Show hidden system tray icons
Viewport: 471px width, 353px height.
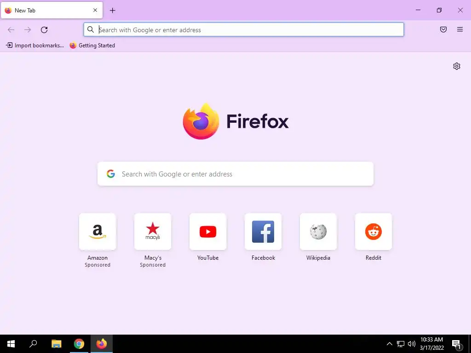coord(389,344)
